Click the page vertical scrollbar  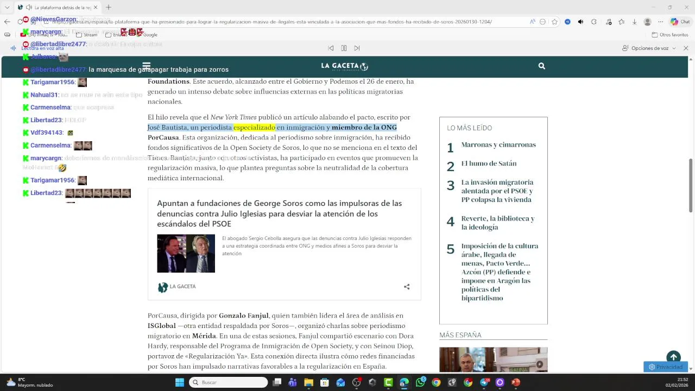click(x=691, y=185)
